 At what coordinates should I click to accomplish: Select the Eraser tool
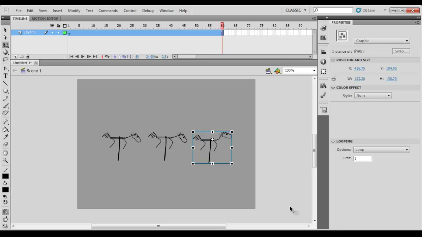tap(5, 145)
